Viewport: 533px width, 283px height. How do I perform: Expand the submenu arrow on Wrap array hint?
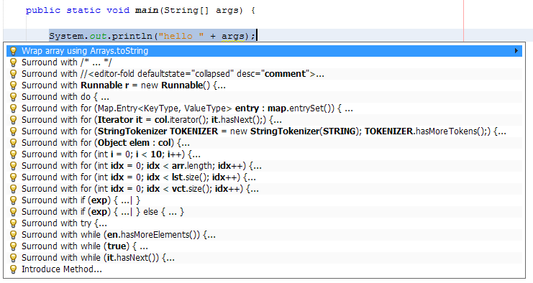516,51
